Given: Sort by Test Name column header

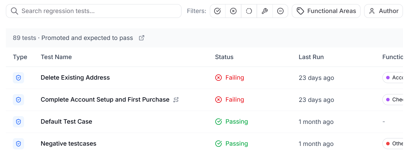Looking at the screenshot, I should pyautogui.click(x=56, y=57).
